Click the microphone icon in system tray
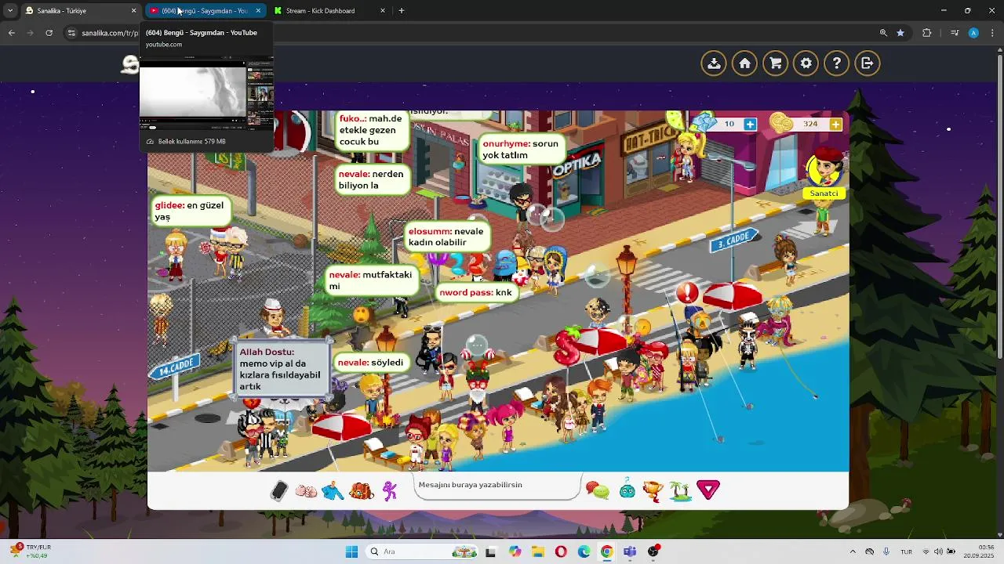The image size is (1004, 564). coord(886,551)
